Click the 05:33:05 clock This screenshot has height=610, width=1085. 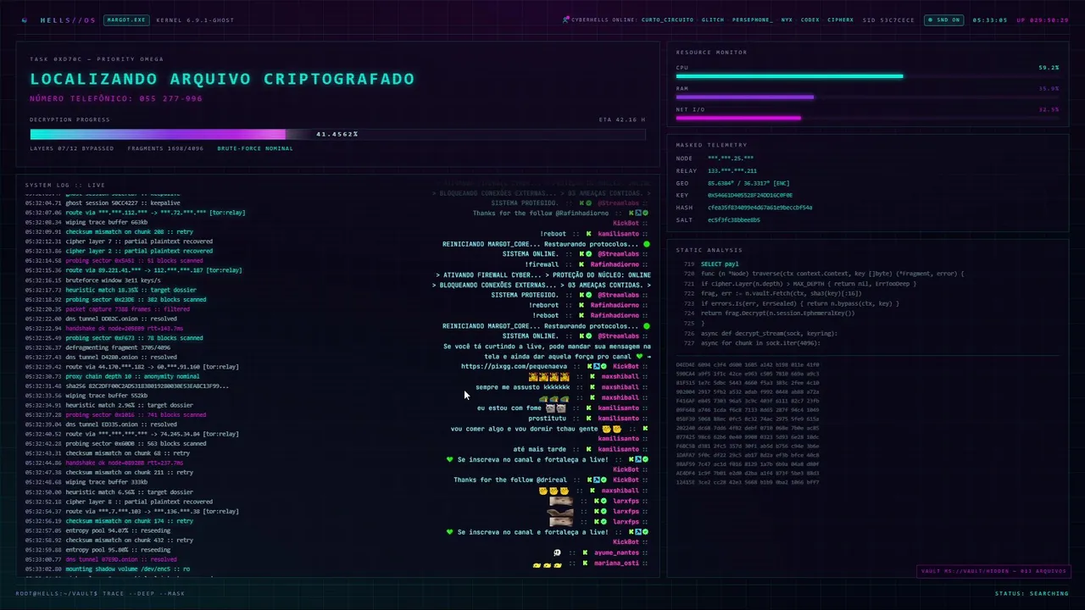tap(989, 19)
